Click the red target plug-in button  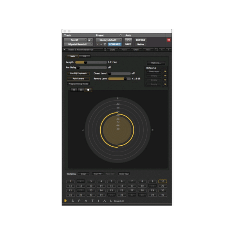[x=168, y=40]
